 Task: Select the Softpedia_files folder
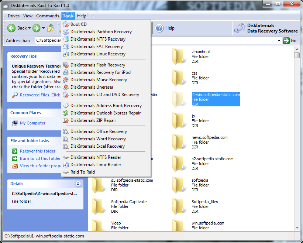[195, 207]
